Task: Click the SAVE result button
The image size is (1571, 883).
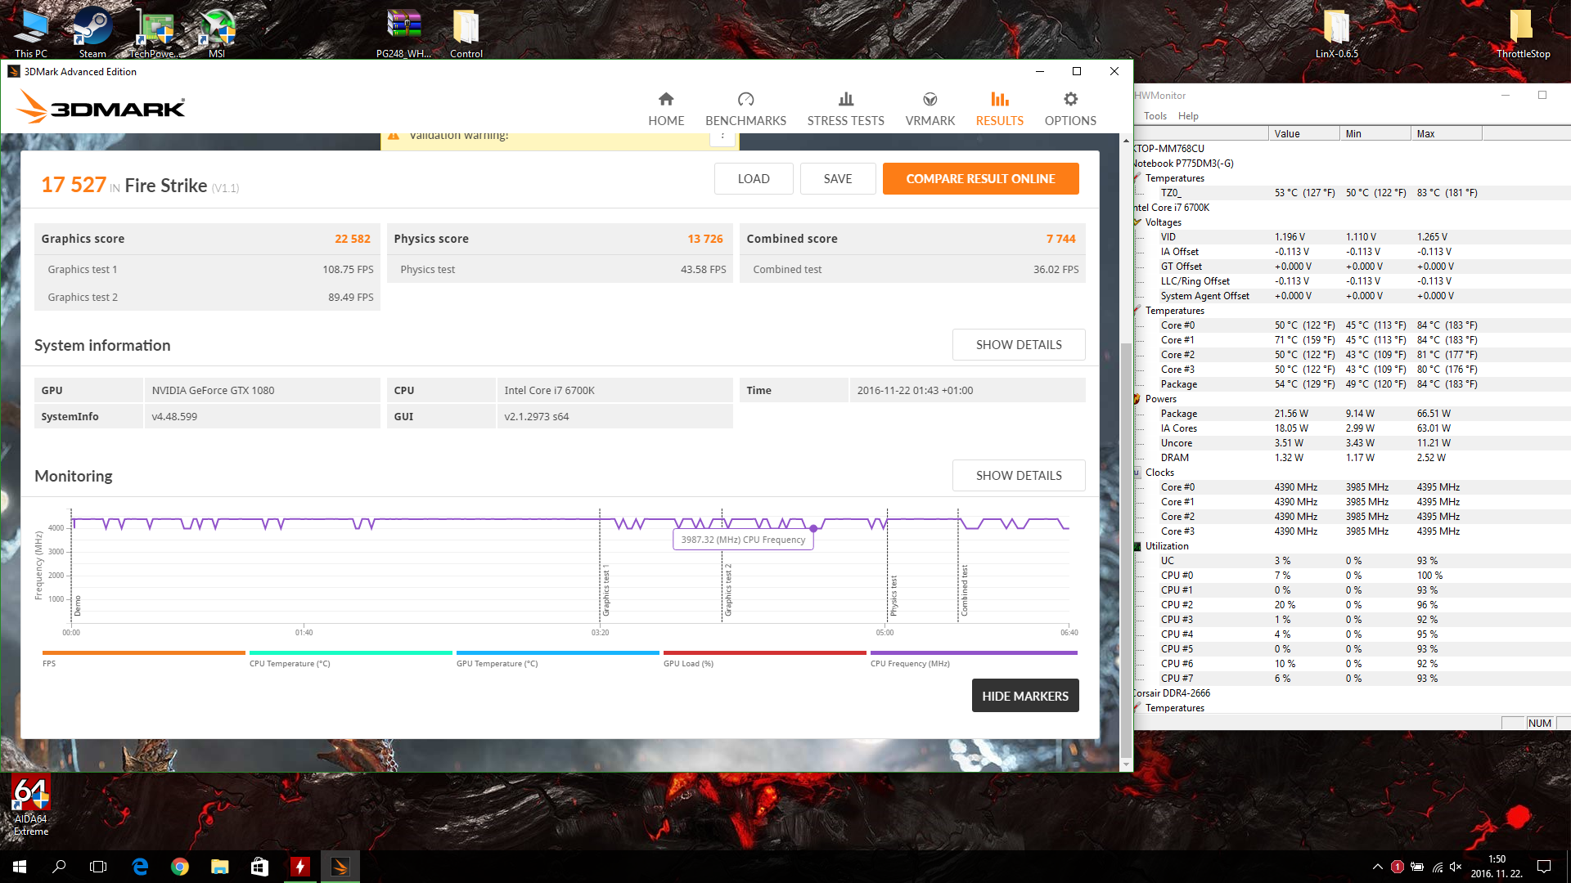Action: click(838, 178)
